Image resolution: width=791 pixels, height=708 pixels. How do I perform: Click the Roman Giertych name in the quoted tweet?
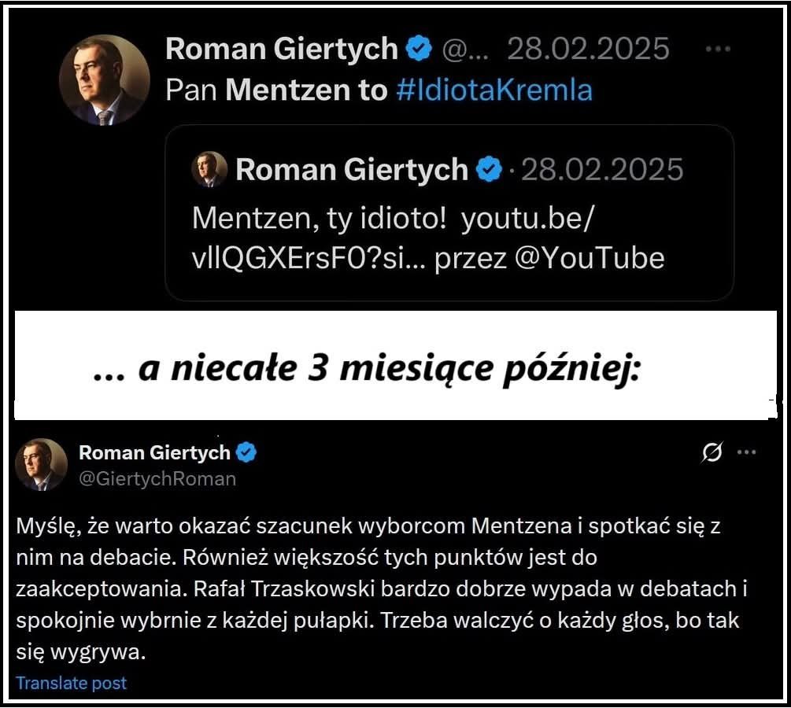(x=351, y=169)
